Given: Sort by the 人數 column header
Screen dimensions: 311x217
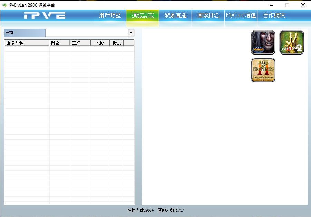Looking at the screenshot, I should 100,43.
